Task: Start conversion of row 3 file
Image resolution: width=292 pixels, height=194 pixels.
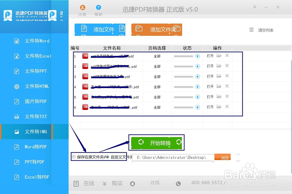Action: click(x=198, y=76)
